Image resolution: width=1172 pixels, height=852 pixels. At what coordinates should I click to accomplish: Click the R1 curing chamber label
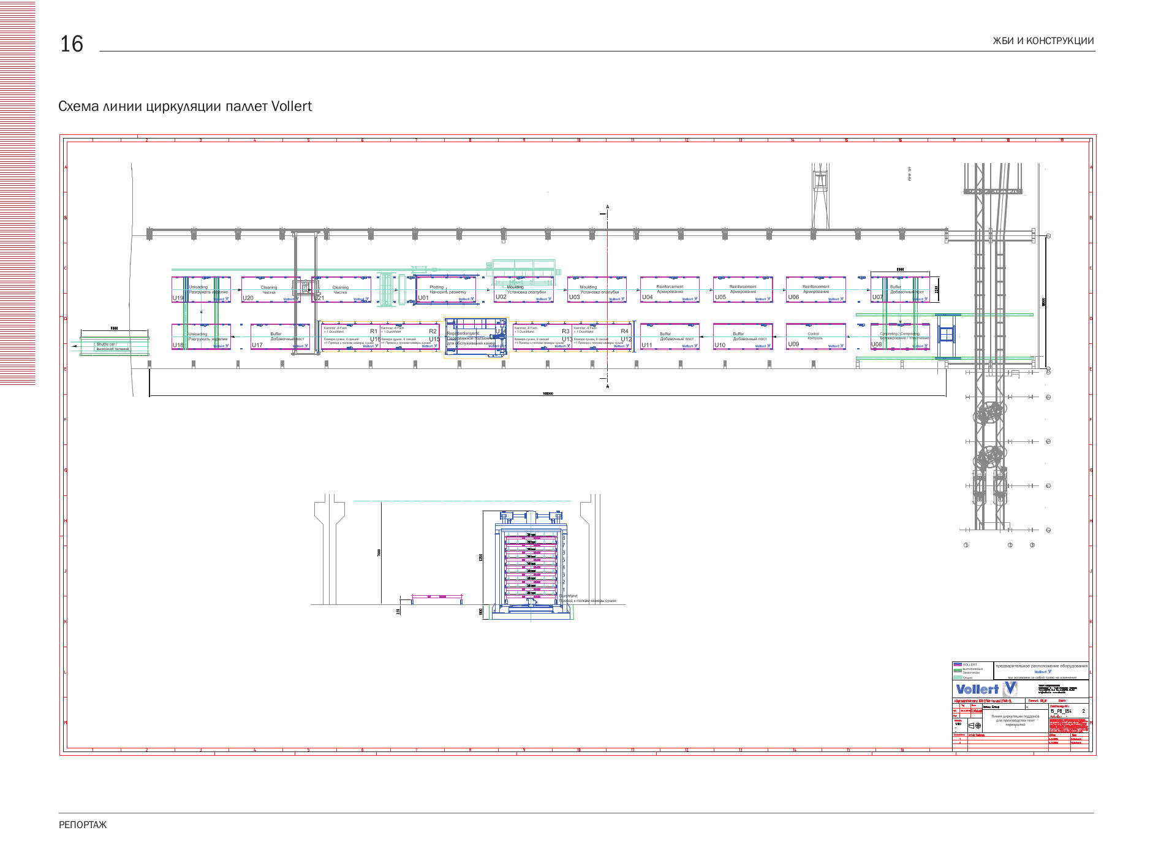374,331
